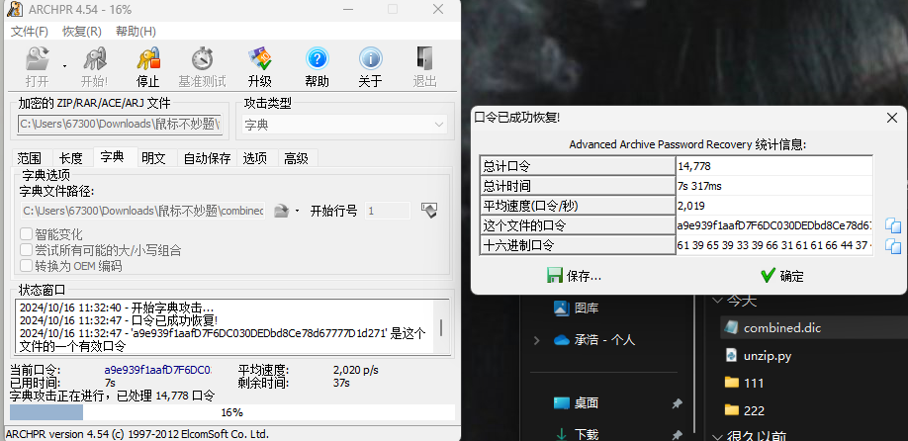
Task: Open the 恢复(R) menu
Action: tap(82, 32)
